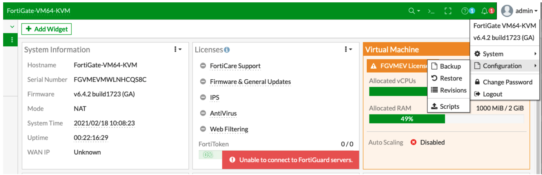Open System Information widget options menu

point(178,49)
